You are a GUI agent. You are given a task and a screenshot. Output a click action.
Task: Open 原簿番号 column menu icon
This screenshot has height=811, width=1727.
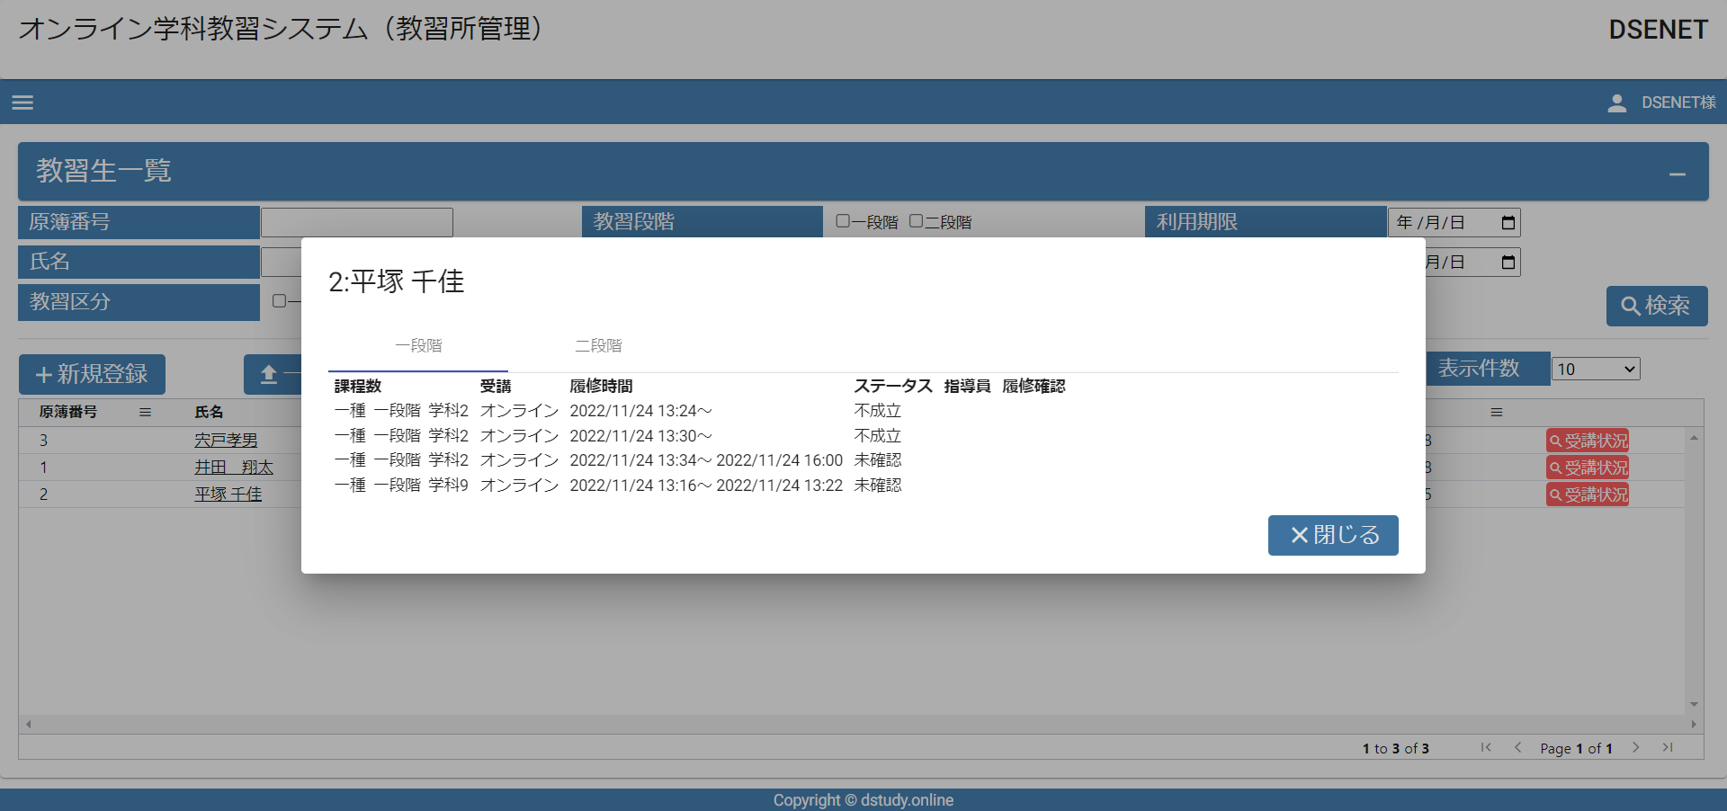[x=145, y=412]
